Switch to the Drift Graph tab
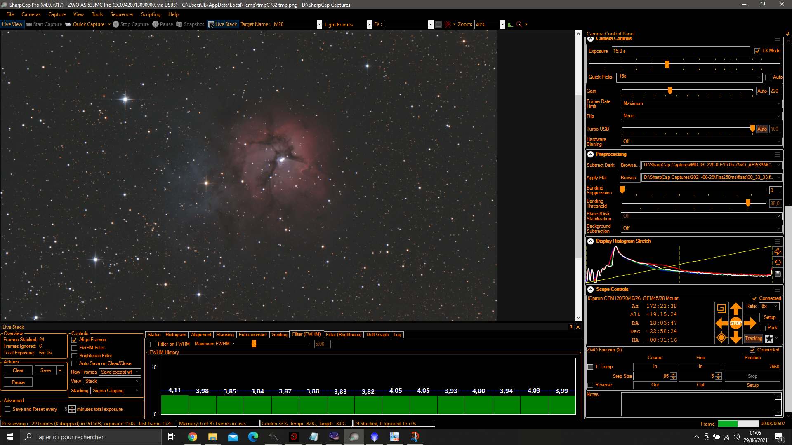The image size is (792, 445). coord(377,335)
